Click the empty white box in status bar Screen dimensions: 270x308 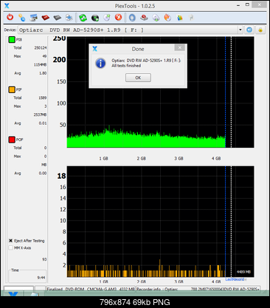tap(18, 289)
